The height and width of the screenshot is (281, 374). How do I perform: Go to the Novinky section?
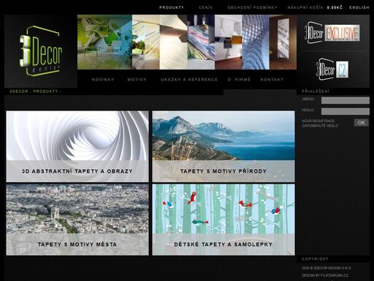pyautogui.click(x=103, y=80)
